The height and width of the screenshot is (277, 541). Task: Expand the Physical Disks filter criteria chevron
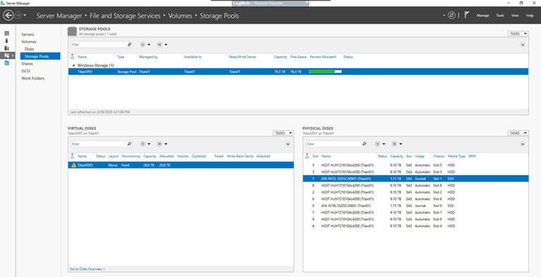coord(523,144)
